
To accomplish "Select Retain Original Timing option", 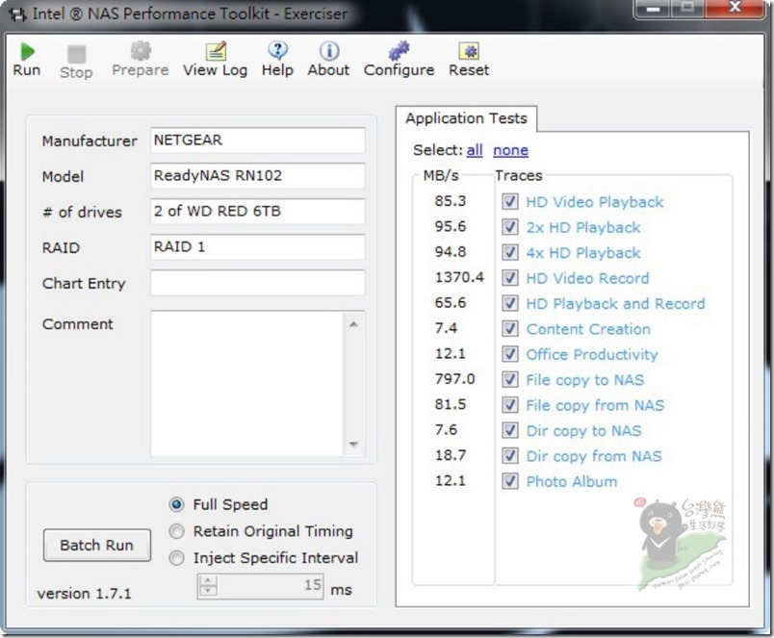I will pyautogui.click(x=176, y=531).
